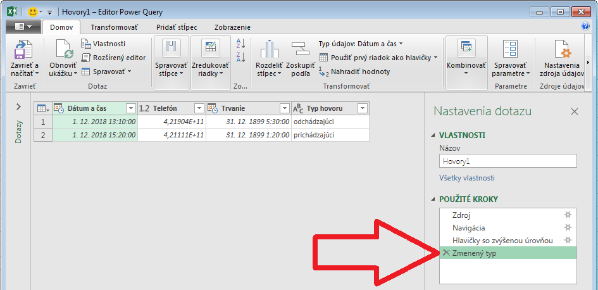Screen dimensions: 598x290
Task: Click the Trvanie column type icon
Action: (213, 109)
